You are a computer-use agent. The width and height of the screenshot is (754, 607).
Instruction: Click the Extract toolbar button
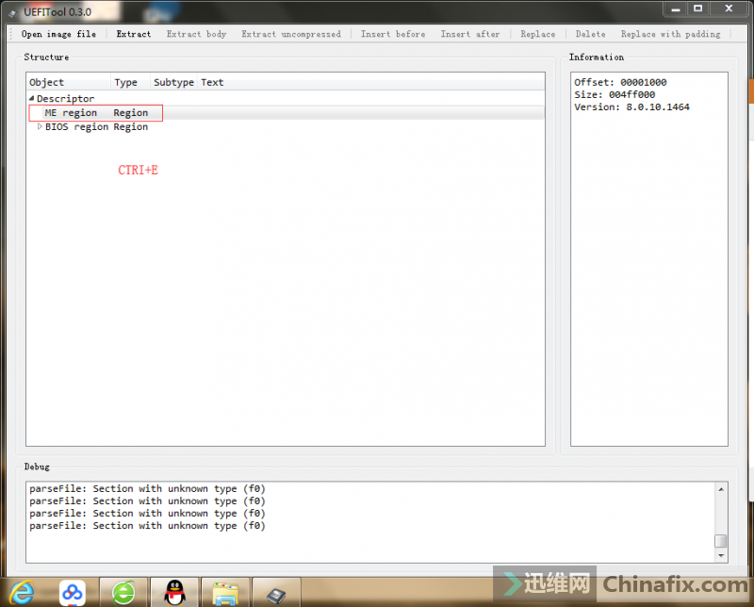point(133,34)
